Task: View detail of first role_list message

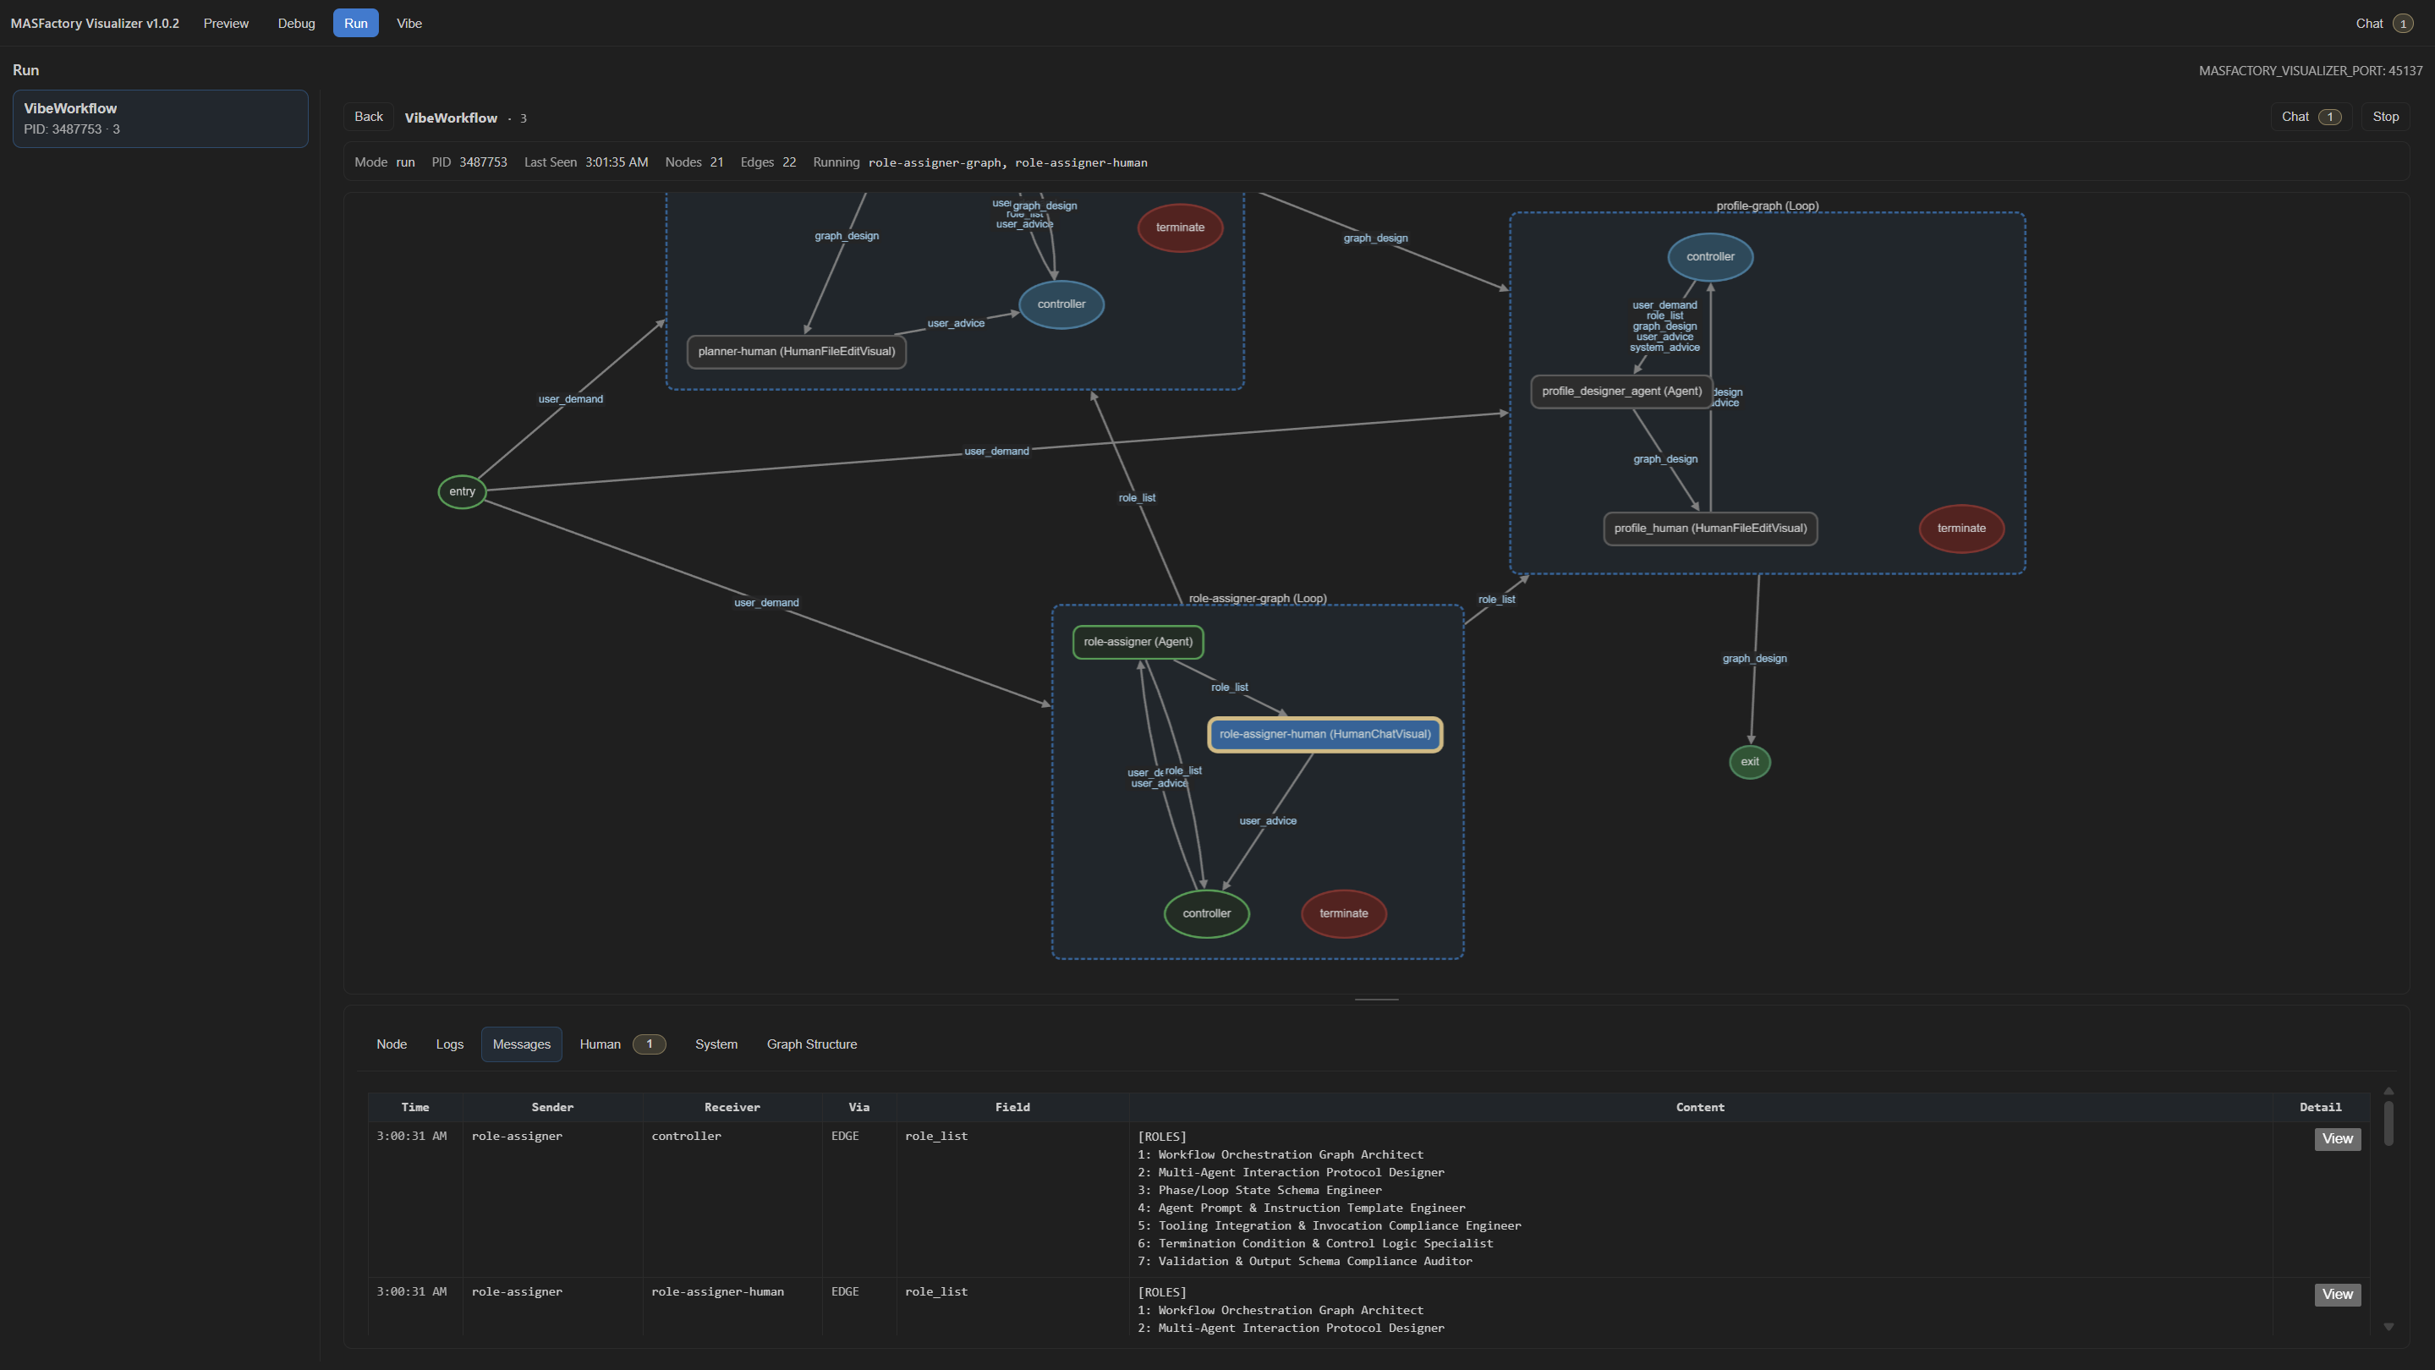Action: click(x=2337, y=1138)
